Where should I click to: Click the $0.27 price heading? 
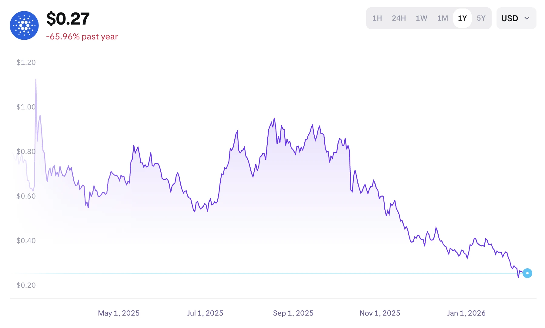[68, 19]
